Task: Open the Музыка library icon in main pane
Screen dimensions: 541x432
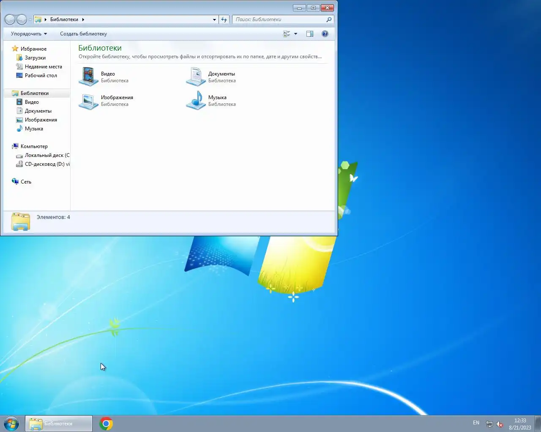Action: 196,101
